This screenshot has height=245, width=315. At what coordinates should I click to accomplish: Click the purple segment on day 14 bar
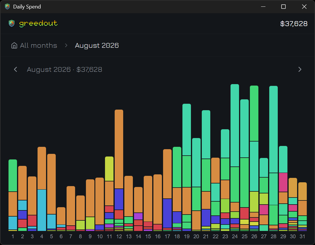coord(138,216)
